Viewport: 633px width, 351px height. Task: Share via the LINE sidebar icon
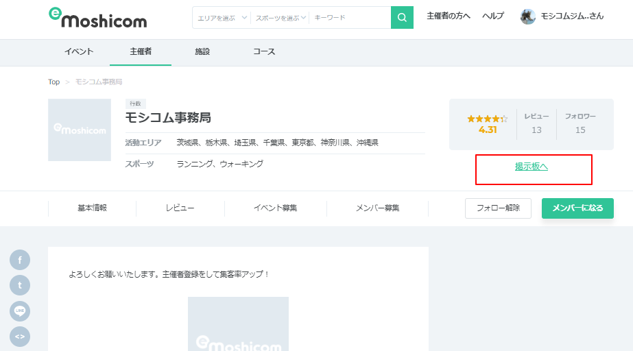tap(20, 311)
